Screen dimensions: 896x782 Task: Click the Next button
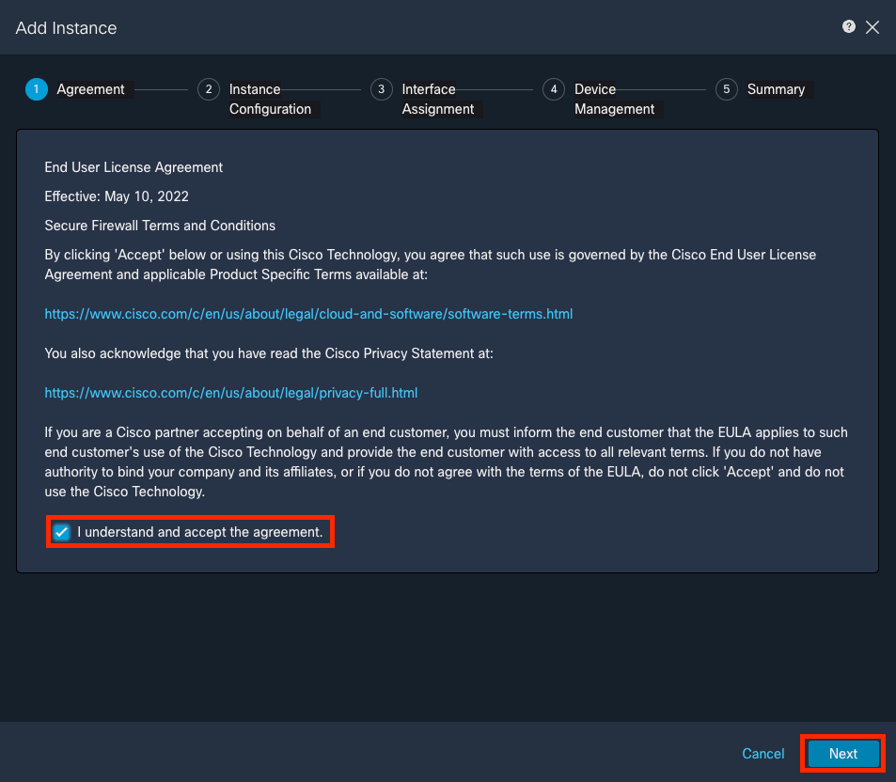coord(842,754)
